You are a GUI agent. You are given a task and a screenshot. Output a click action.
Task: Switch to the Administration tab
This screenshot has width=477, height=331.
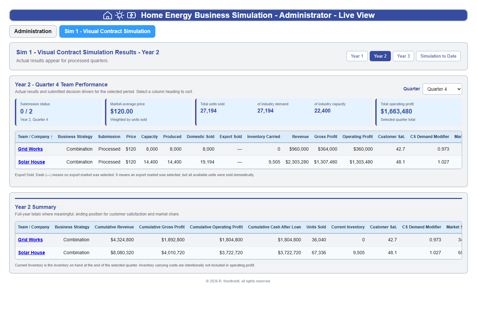(x=33, y=31)
